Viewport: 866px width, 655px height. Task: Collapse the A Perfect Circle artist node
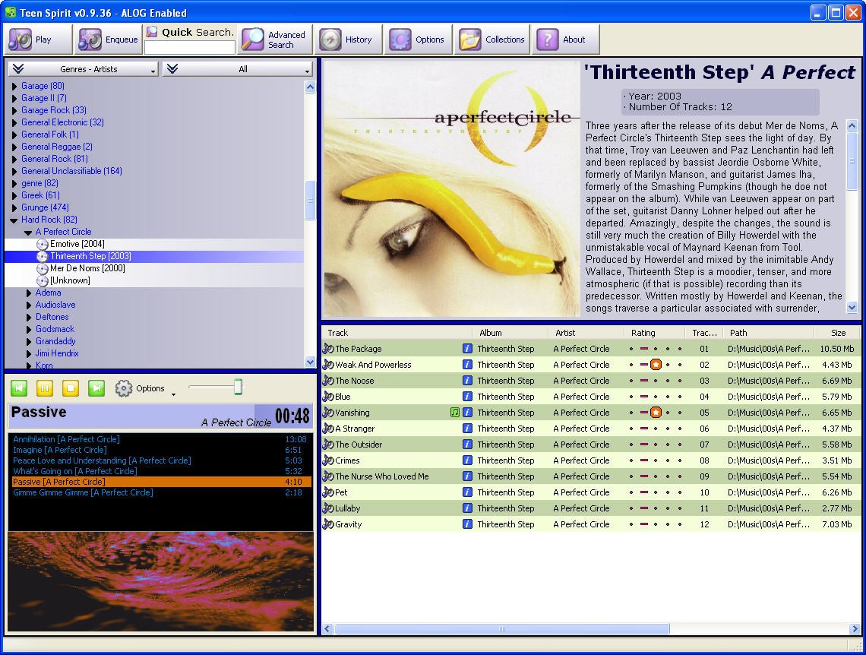(28, 233)
